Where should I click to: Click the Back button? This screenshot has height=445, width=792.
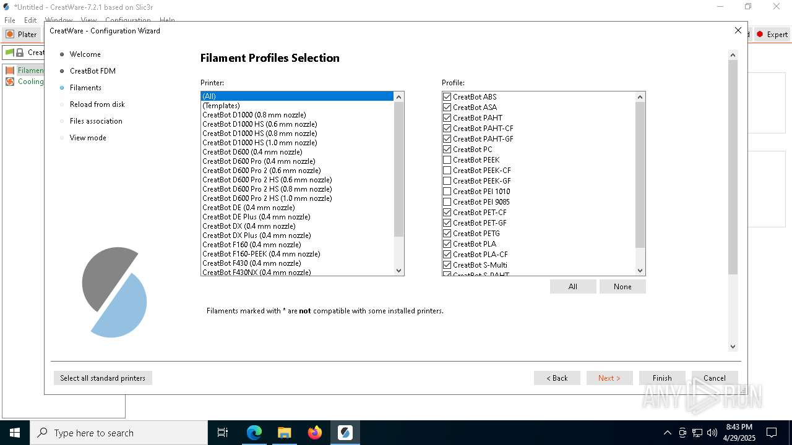tap(557, 378)
